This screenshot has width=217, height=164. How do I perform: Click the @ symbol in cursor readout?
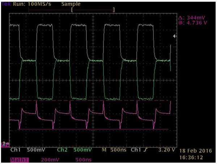tap(180, 22)
